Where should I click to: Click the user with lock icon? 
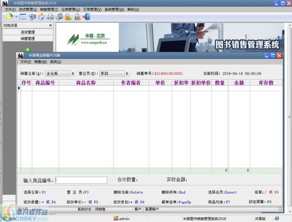click(x=77, y=17)
